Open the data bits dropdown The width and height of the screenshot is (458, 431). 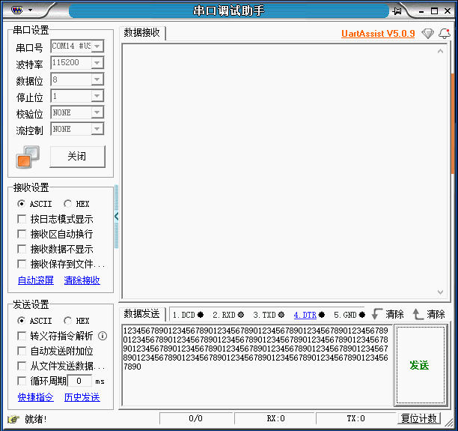tap(97, 79)
